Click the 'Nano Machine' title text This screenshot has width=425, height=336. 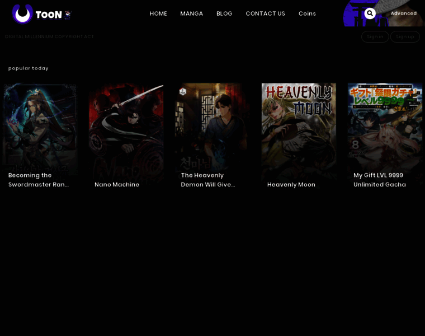[x=117, y=185]
